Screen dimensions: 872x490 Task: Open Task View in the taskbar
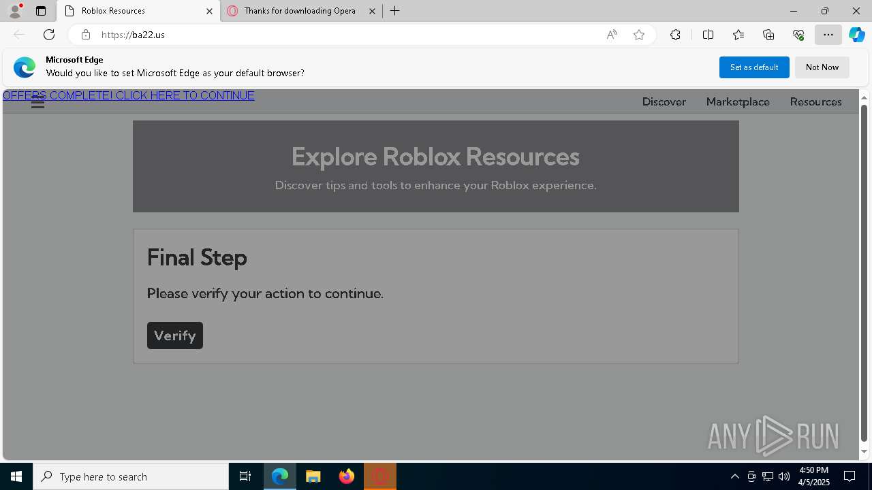pyautogui.click(x=245, y=476)
